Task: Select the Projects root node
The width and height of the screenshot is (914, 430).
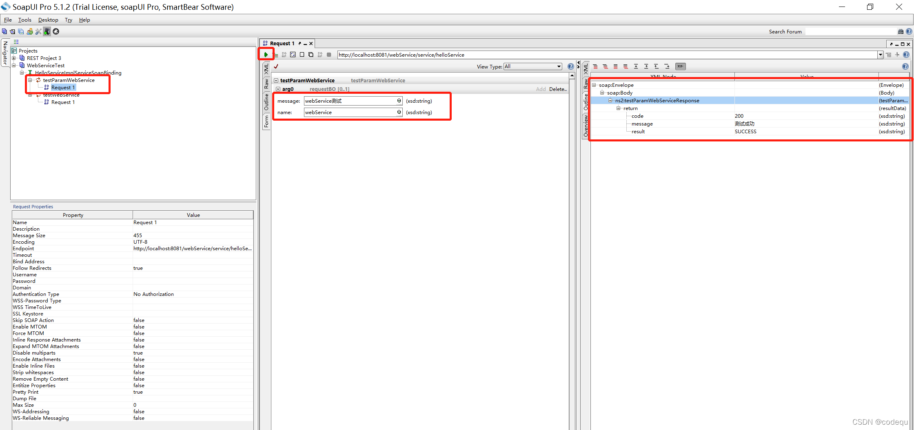Action: coord(28,51)
